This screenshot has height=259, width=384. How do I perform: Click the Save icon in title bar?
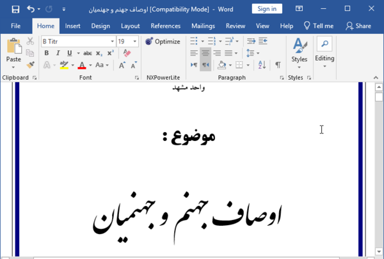point(15,10)
